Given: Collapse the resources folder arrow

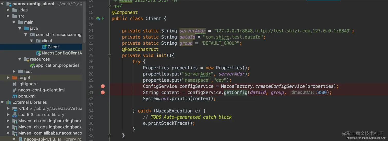Looking at the screenshot, I should pyautogui.click(x=20, y=59).
